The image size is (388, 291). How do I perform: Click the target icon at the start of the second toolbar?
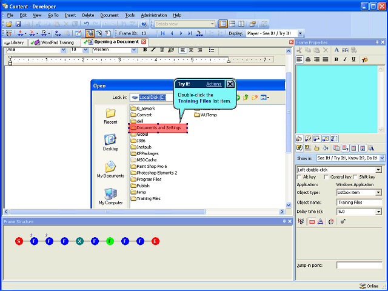[x=9, y=33]
